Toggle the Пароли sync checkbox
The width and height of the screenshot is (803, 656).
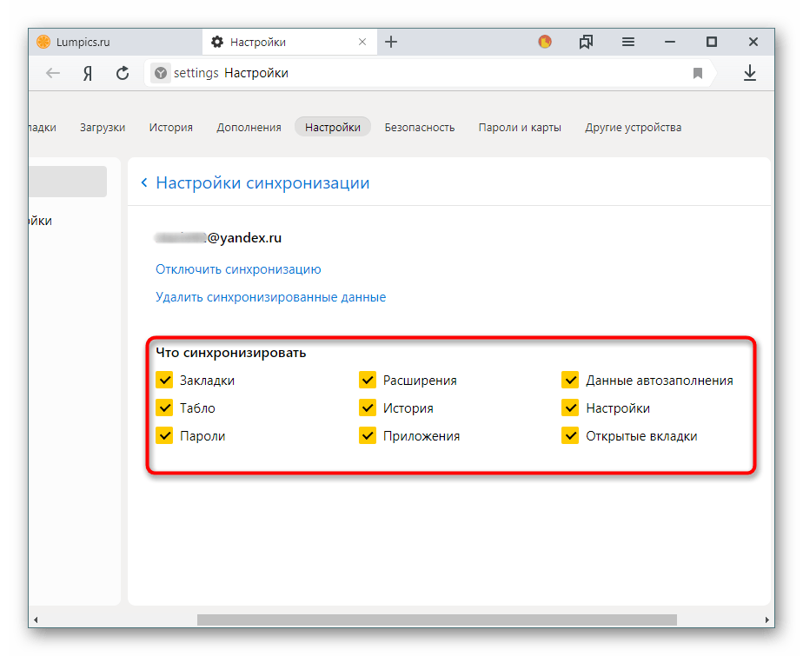pyautogui.click(x=163, y=435)
